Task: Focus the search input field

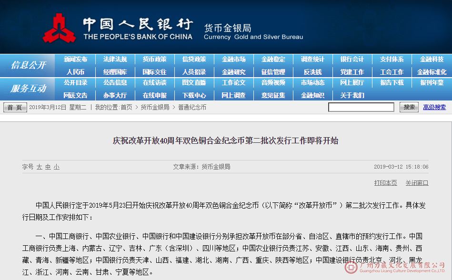Action: point(362,107)
